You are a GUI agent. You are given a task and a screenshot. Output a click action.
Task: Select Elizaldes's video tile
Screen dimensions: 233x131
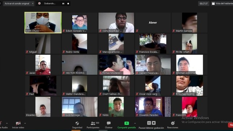coord(43,107)
